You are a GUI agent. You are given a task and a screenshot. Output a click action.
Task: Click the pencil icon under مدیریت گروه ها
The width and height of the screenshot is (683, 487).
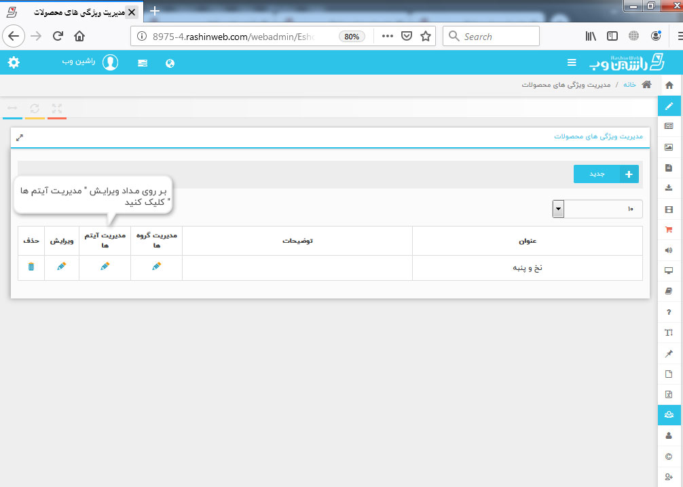coord(156,266)
